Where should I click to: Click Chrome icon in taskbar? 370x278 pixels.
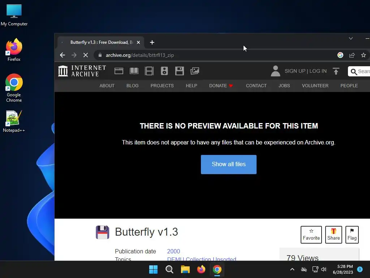217,269
